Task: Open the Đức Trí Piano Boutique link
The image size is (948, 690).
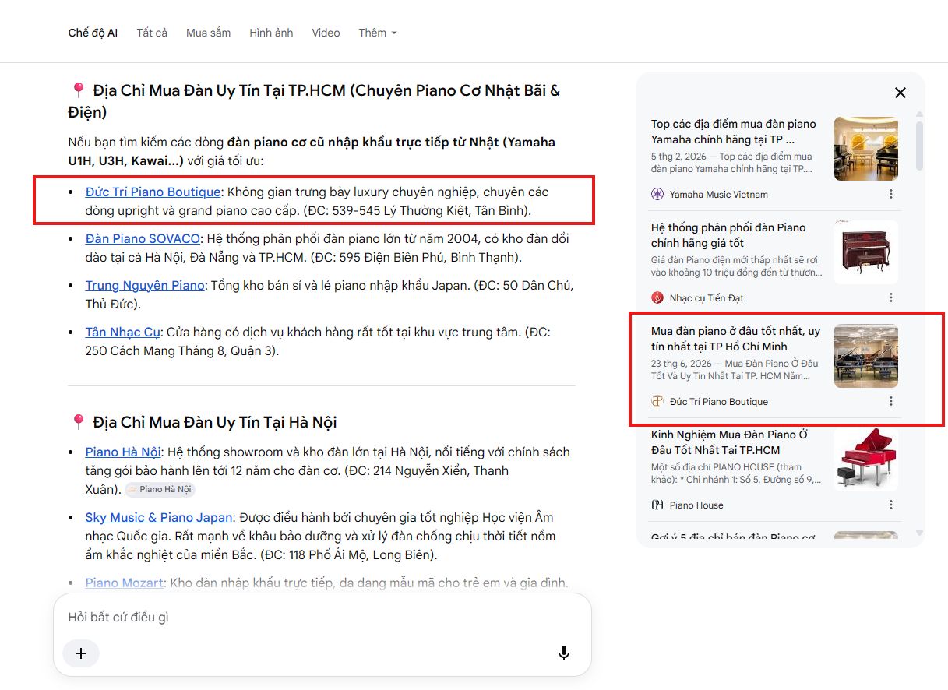Action: [153, 192]
